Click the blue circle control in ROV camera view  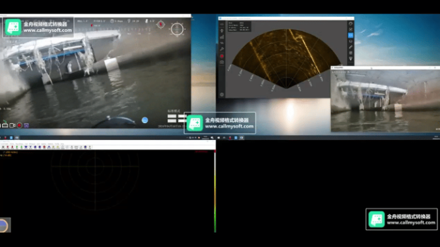(x=145, y=120)
